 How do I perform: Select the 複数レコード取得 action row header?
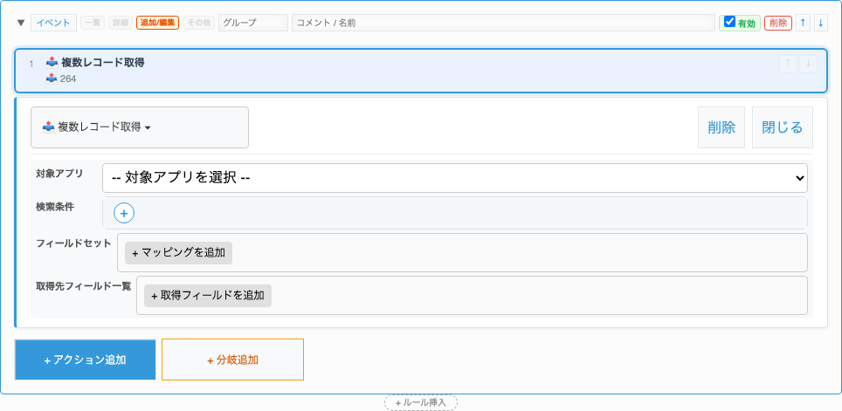click(x=421, y=71)
